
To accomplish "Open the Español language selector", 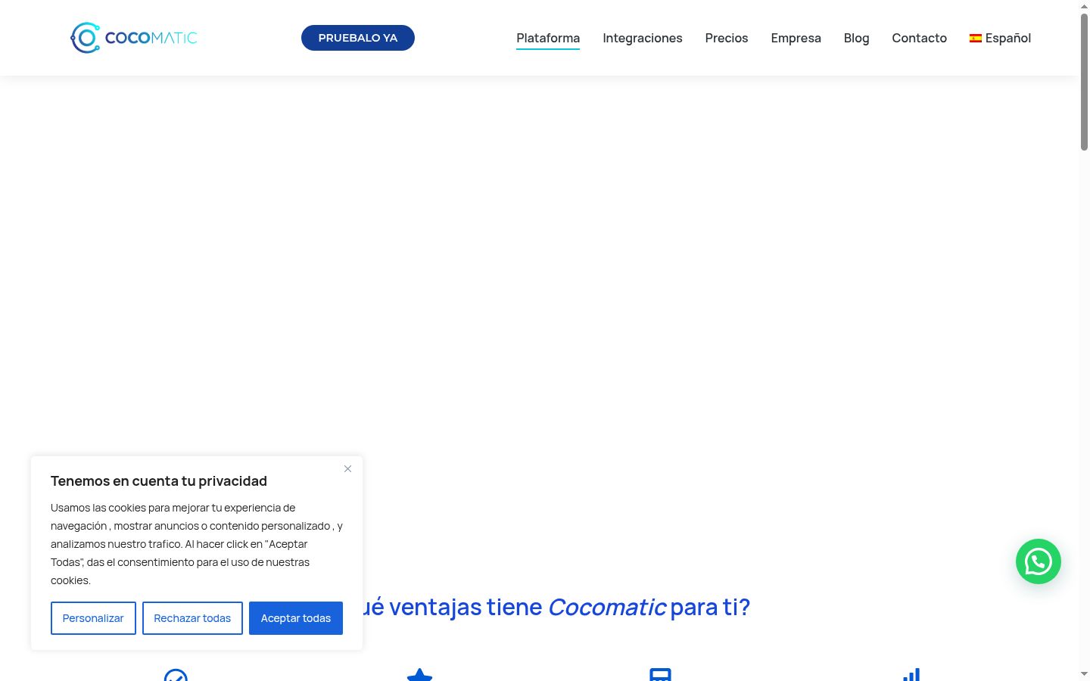I will [x=1000, y=38].
